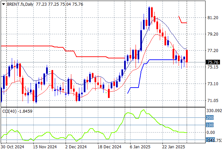Click the 79.20 price axis label

(213, 34)
